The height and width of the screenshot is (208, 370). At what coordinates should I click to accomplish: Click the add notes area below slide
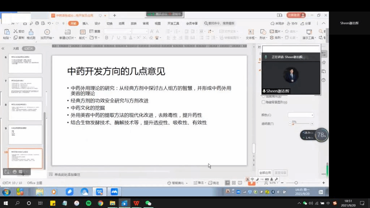[x=67, y=174]
